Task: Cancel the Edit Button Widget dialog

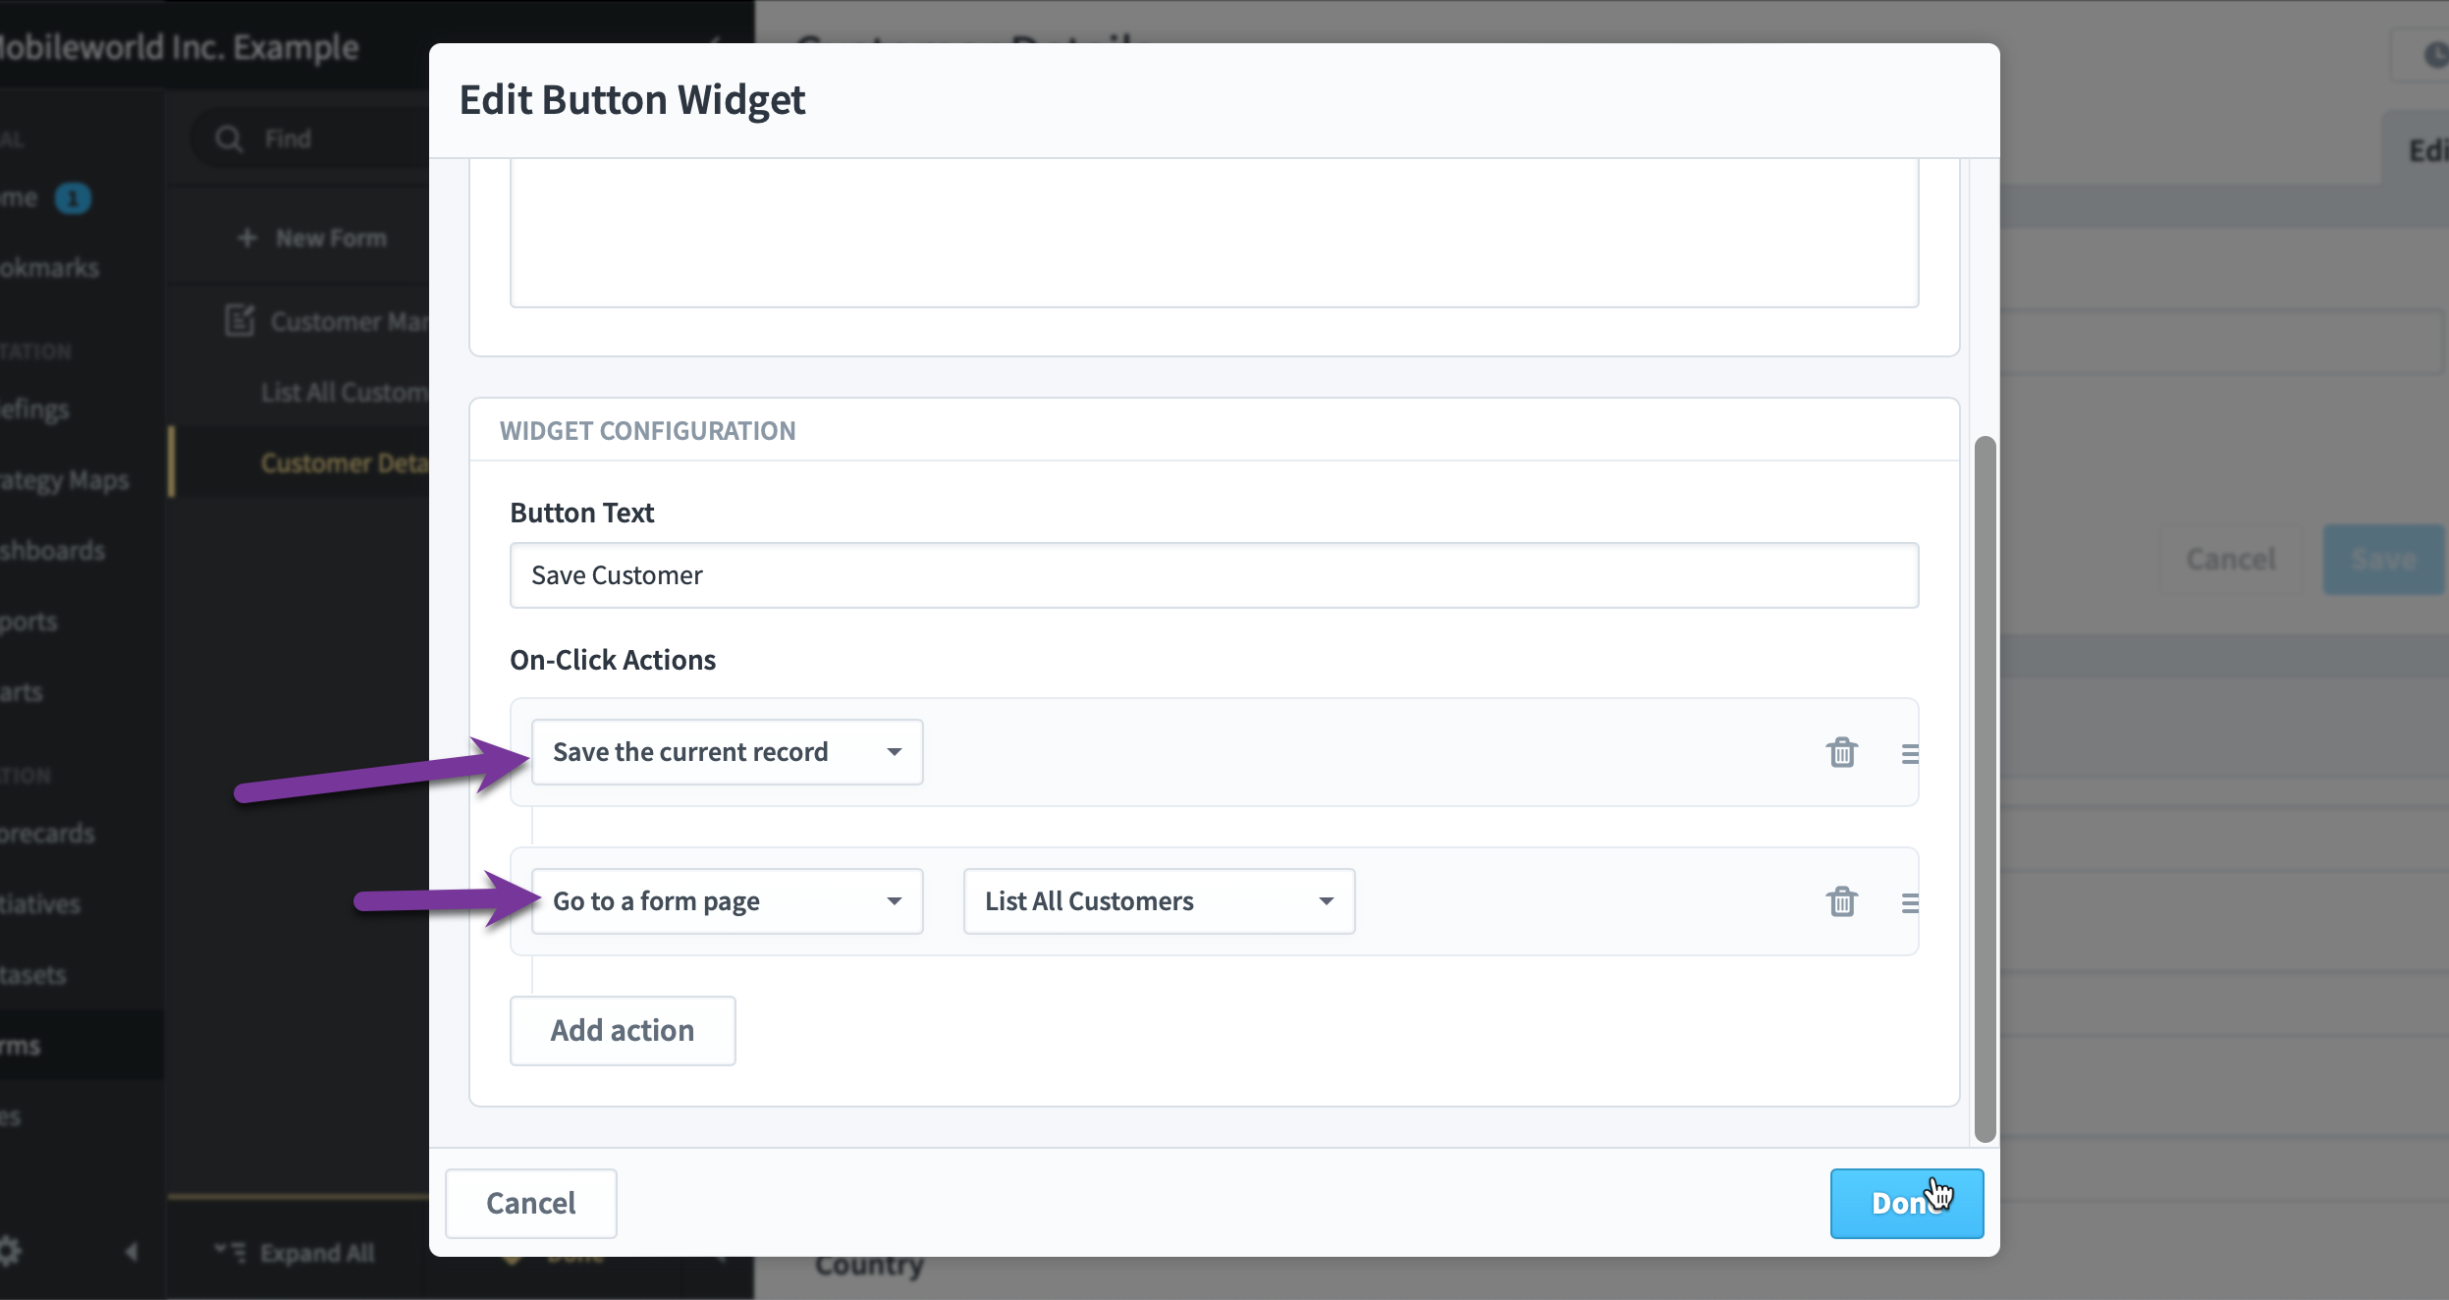Action: (529, 1203)
